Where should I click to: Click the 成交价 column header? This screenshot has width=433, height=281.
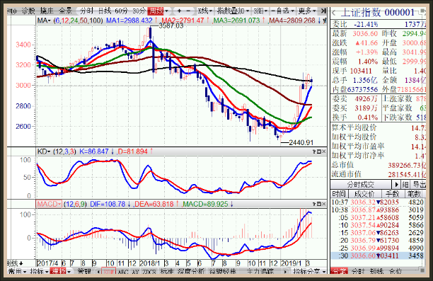tap(364, 194)
